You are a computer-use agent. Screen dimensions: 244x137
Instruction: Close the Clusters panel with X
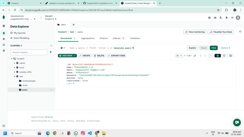point(51,46)
